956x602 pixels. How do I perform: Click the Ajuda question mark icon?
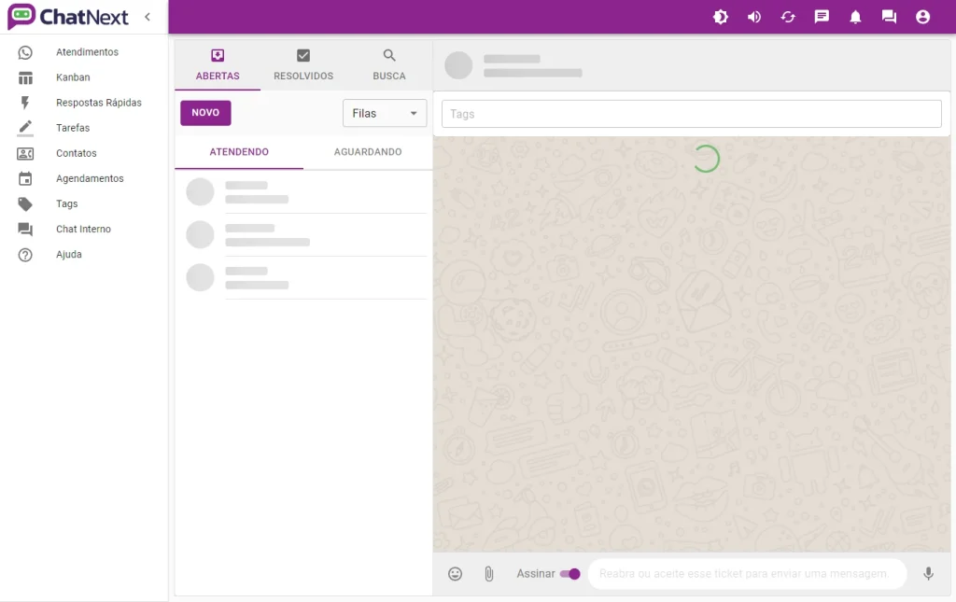25,255
